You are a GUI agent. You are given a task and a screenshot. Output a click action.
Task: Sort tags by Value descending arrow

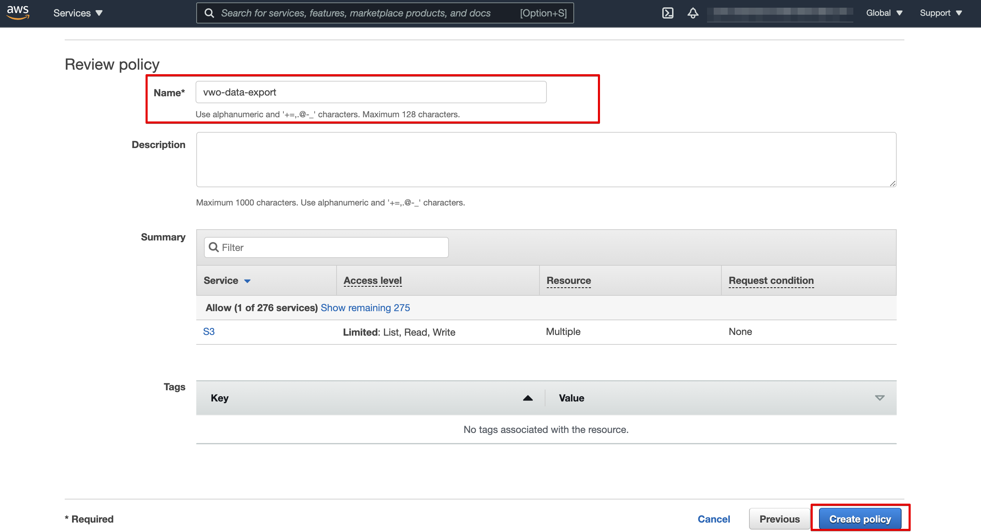[x=879, y=398]
